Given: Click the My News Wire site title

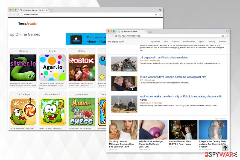Looking at the screenshot, I should click(x=116, y=42).
